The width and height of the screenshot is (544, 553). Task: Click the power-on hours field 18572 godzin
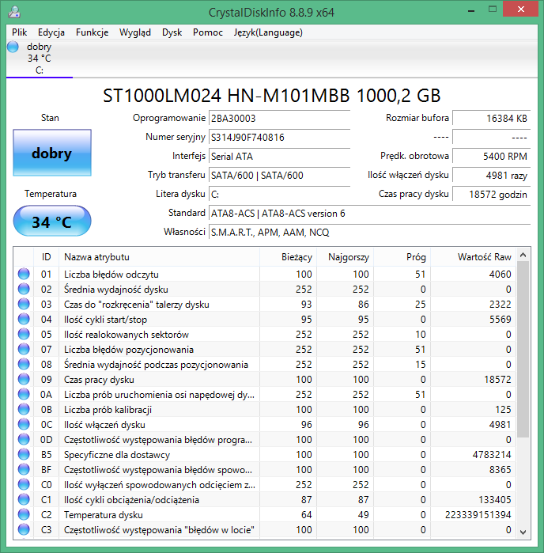pos(492,195)
